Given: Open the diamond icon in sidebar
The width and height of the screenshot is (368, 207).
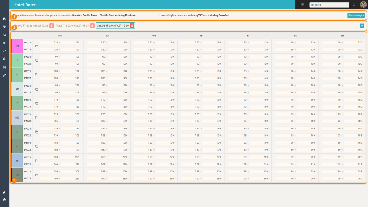Looking at the screenshot, I should click(4, 27).
